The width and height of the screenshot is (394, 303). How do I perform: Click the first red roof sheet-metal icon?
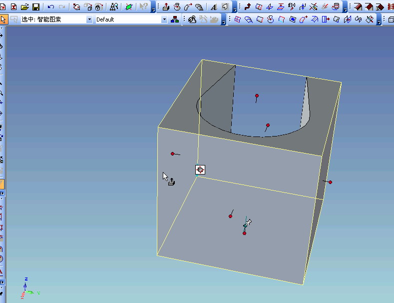358,6
